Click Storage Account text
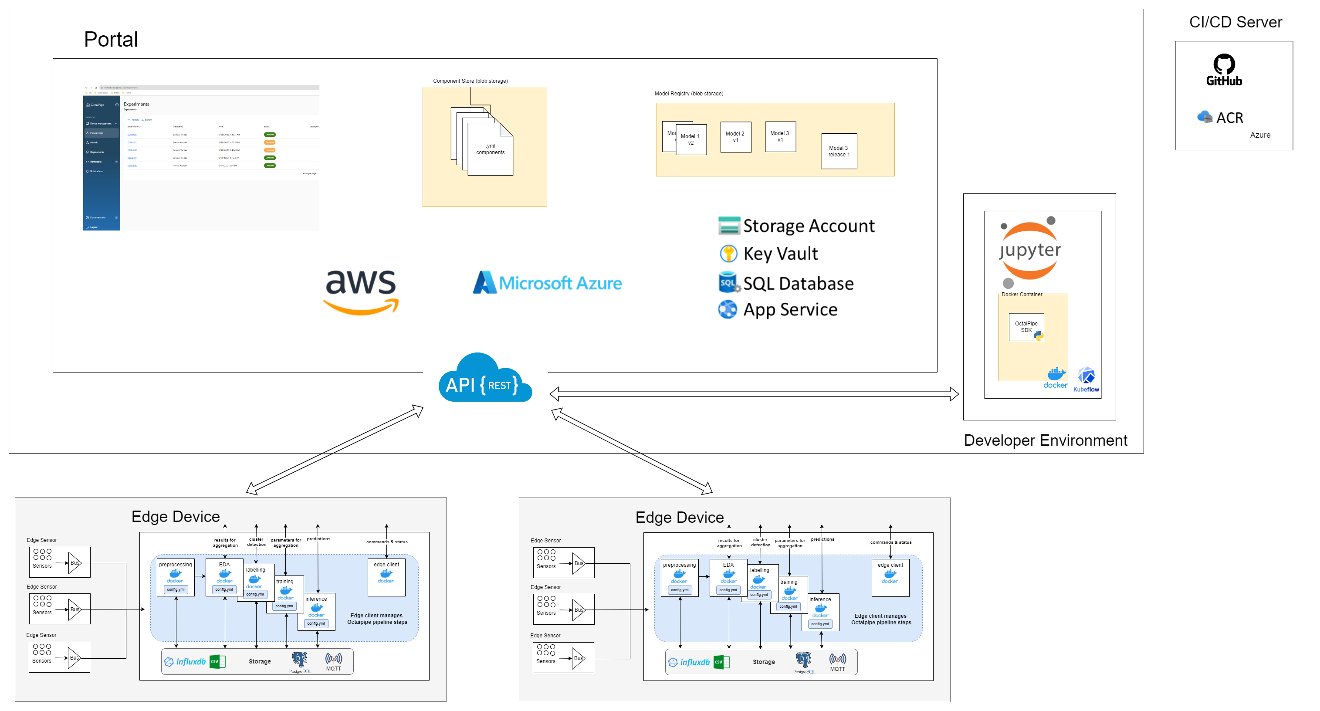Image resolution: width=1320 pixels, height=711 pixels. pos(809,226)
